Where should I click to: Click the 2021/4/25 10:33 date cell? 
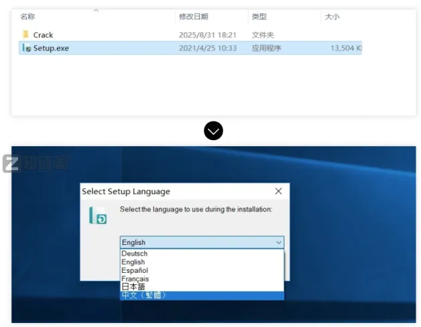click(x=207, y=48)
